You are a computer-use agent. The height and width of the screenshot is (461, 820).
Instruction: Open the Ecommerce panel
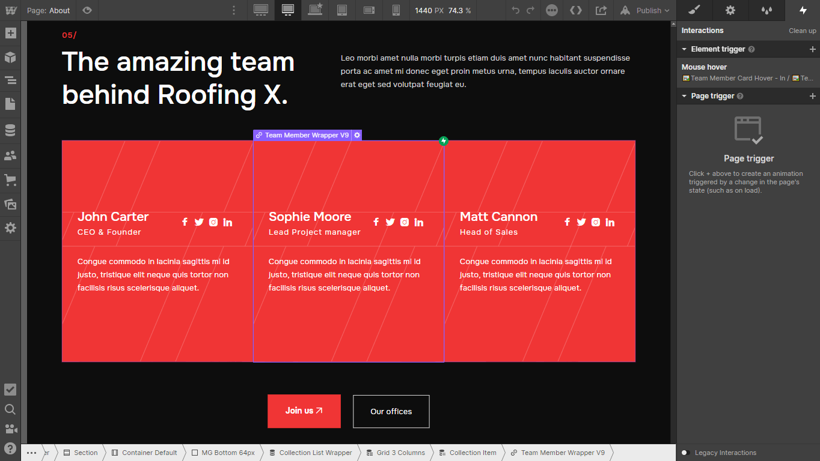(x=10, y=179)
